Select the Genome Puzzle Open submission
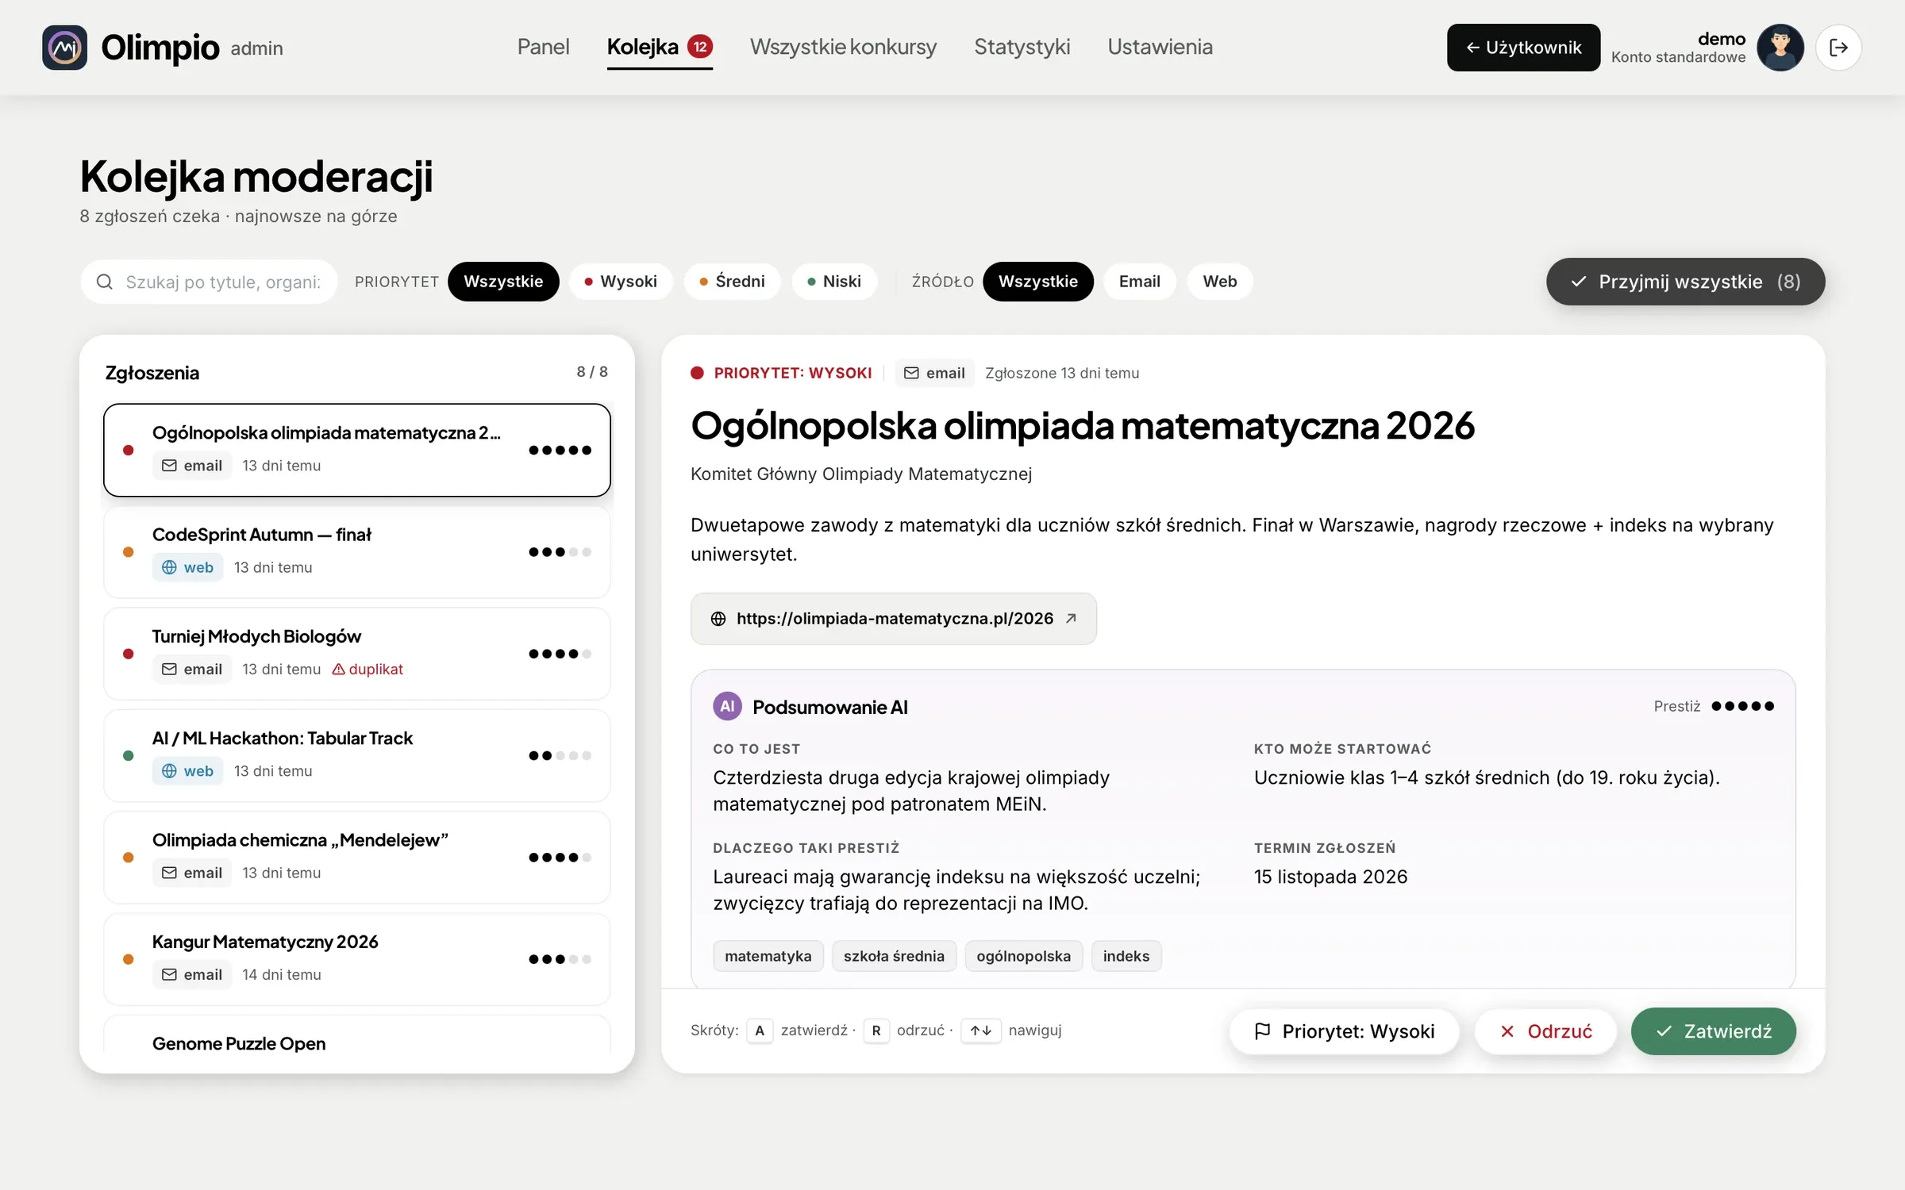The height and width of the screenshot is (1190, 1905). (357, 1035)
